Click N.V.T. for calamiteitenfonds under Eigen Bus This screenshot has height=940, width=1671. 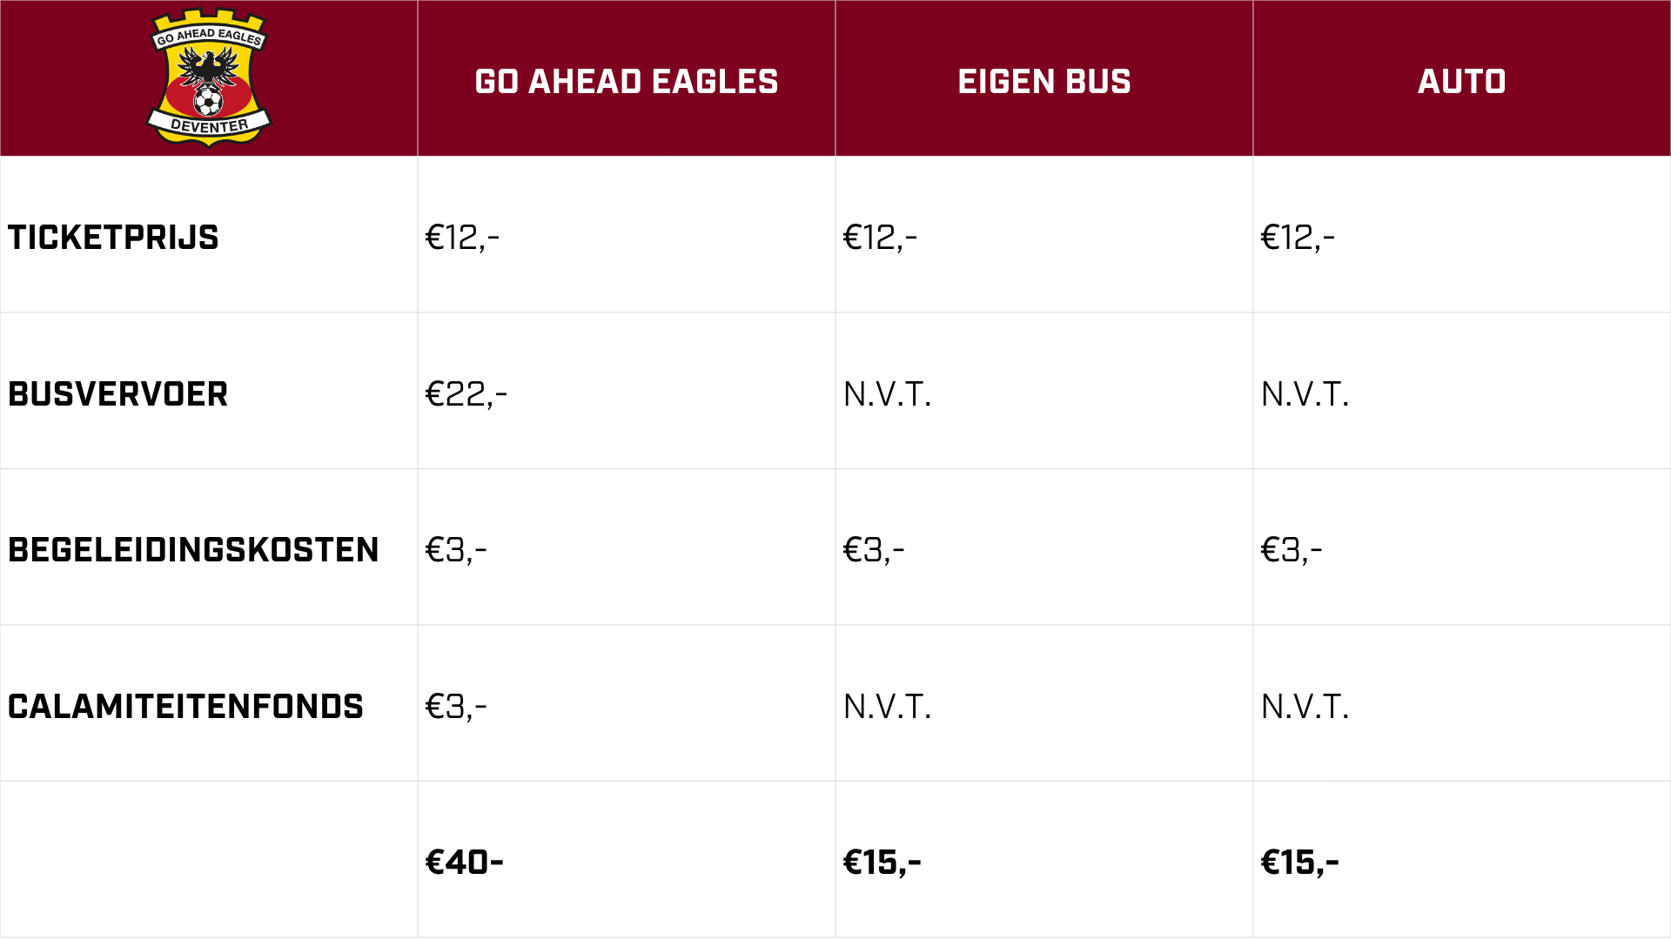click(887, 707)
